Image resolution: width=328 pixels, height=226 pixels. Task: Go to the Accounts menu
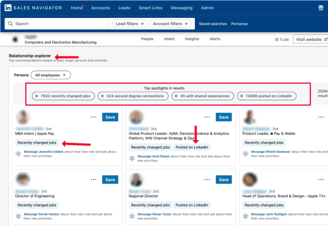100,8
